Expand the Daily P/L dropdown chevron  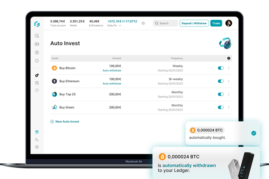click(x=120, y=26)
